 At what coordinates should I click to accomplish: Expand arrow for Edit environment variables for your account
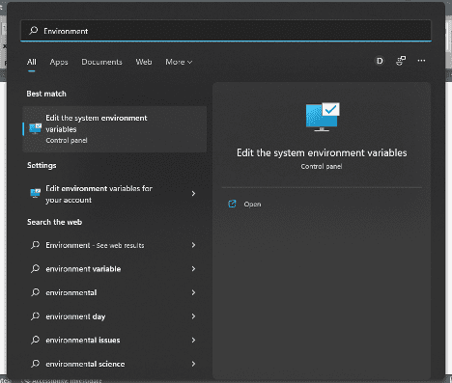pos(193,194)
